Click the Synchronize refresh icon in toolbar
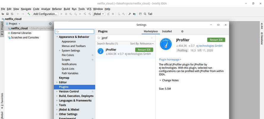This screenshot has height=119, width=264. click(12, 14)
